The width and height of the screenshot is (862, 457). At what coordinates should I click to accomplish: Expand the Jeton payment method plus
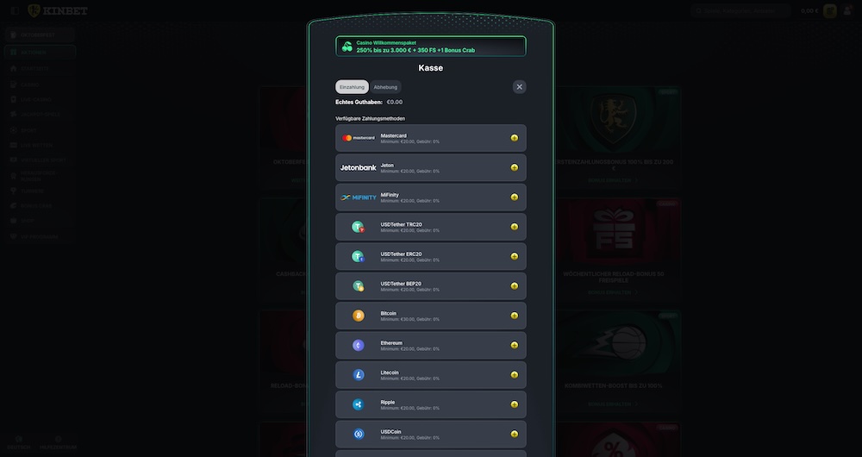515,167
